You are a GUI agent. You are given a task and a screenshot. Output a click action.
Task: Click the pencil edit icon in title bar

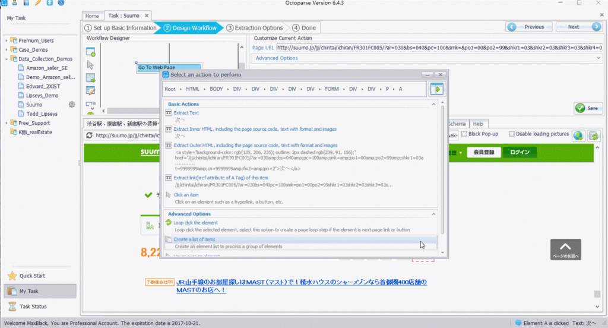click(x=38, y=2)
